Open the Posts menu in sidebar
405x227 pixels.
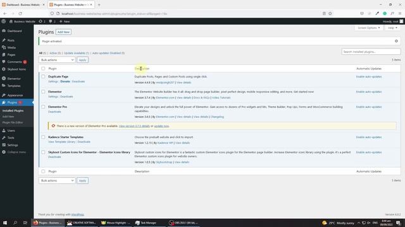point(11,40)
